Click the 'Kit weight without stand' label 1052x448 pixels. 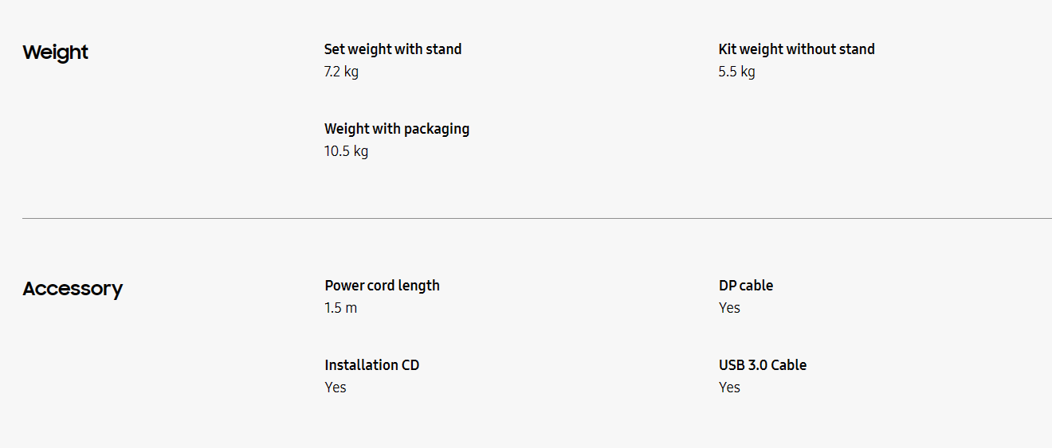pyautogui.click(x=796, y=49)
